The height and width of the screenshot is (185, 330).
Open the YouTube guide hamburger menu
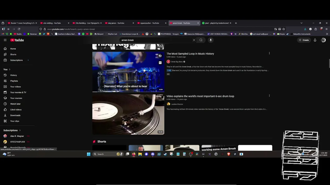click(5, 40)
